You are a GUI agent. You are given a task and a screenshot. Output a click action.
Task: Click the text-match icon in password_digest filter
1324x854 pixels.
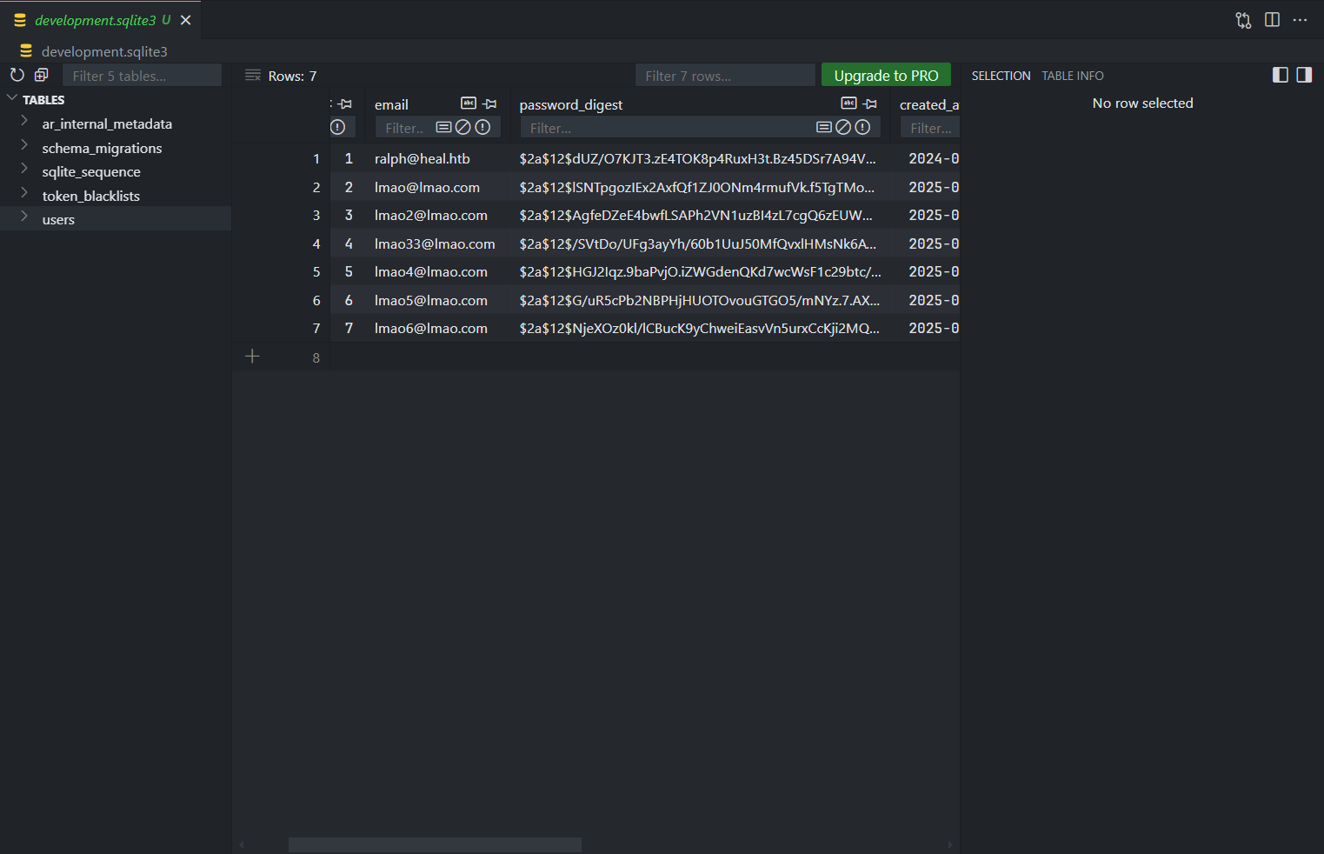[824, 128]
